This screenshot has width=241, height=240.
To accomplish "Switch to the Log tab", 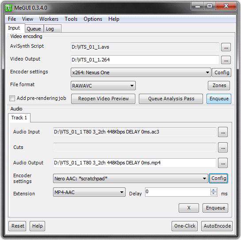I will click(x=53, y=29).
